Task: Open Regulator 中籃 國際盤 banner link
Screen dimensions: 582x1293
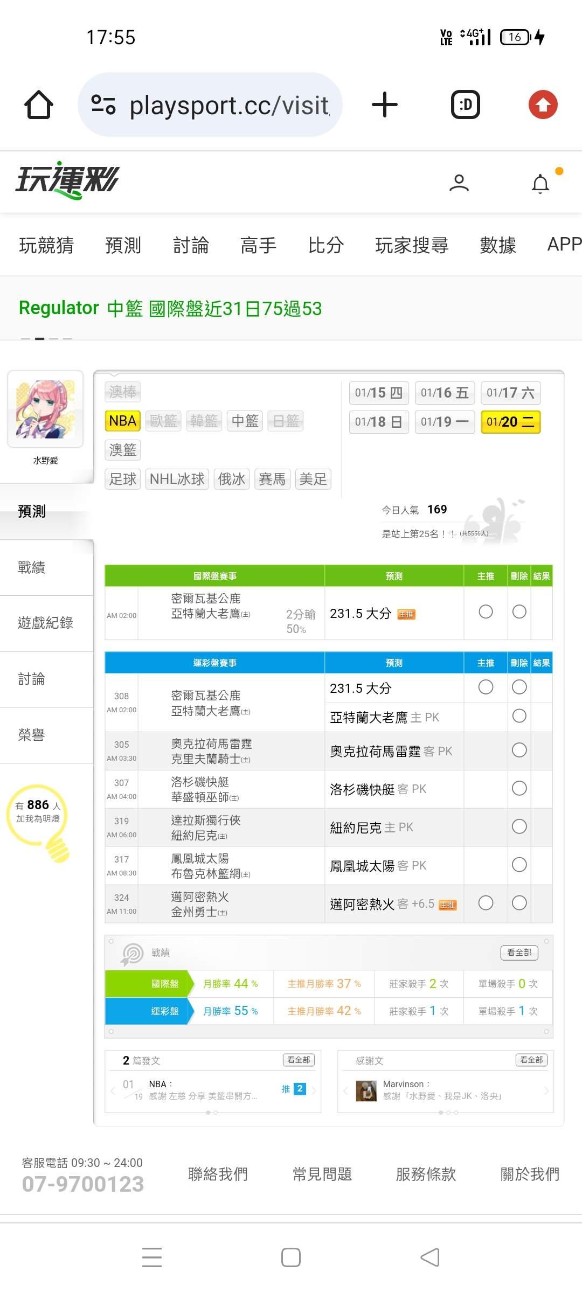Action: [x=170, y=308]
